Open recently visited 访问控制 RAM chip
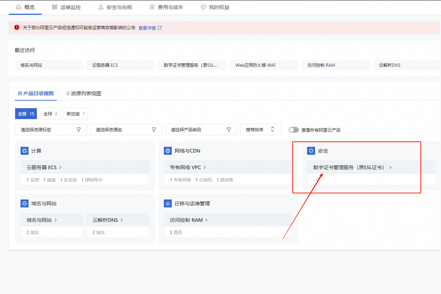The width and height of the screenshot is (441, 294). tap(336, 65)
